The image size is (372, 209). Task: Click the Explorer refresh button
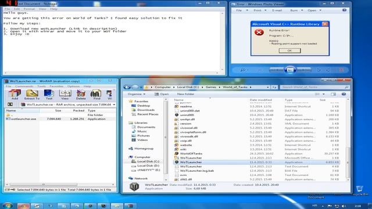click(274, 87)
